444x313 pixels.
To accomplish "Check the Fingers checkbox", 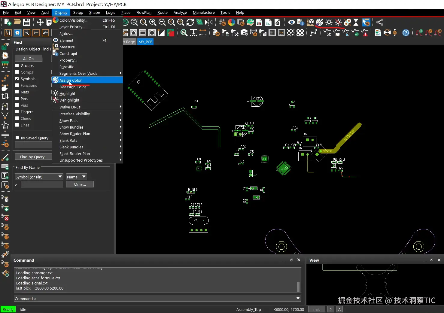I will point(17,112).
